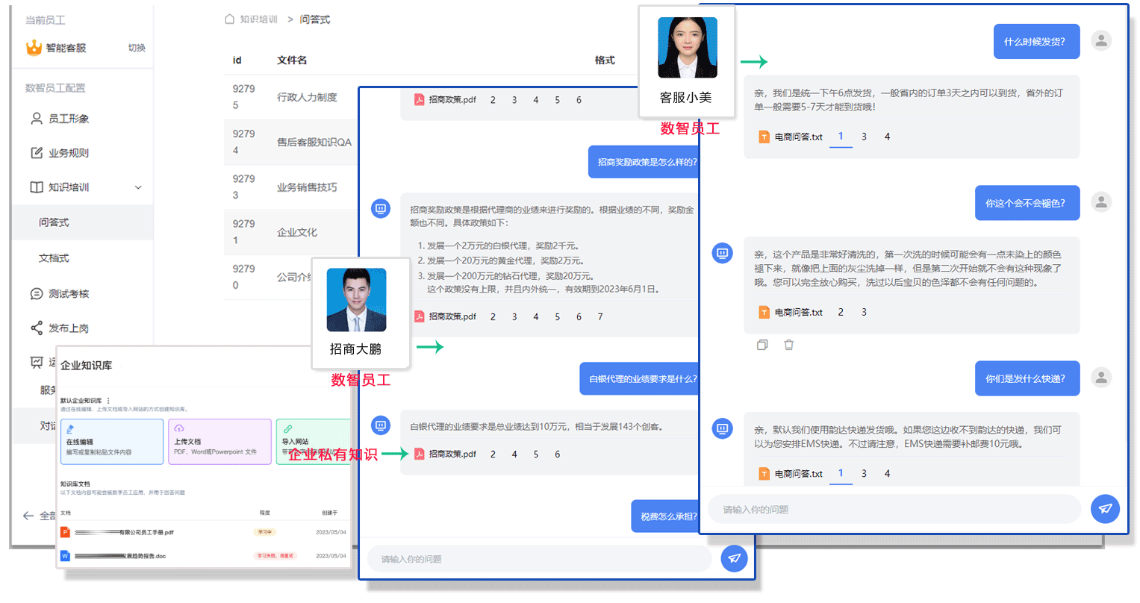The width and height of the screenshot is (1140, 603).
Task: Click the 你们是发什么快递? message bubble
Action: point(1027,378)
